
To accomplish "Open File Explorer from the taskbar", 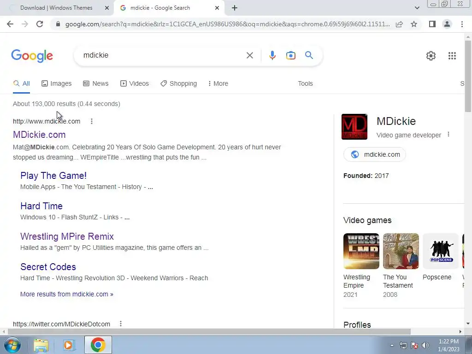I will [x=41, y=345].
